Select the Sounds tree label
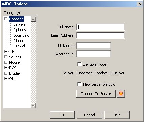 [x=15, y=57]
